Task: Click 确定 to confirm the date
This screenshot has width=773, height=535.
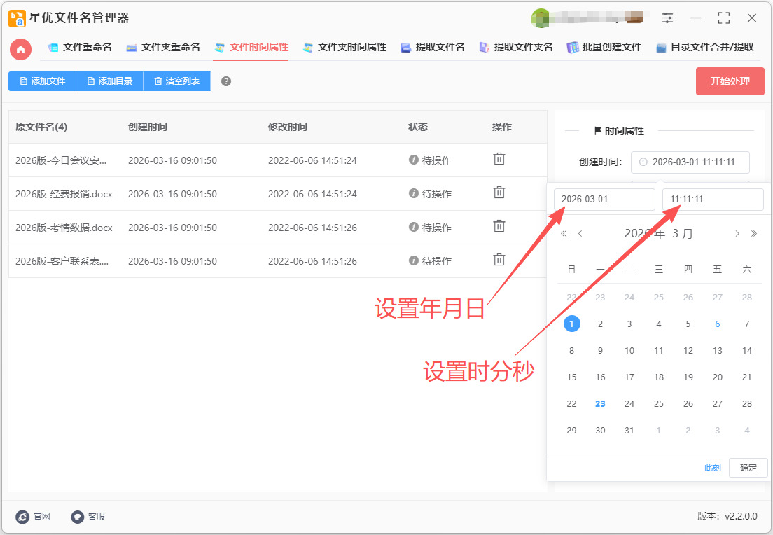Action: pyautogui.click(x=748, y=468)
